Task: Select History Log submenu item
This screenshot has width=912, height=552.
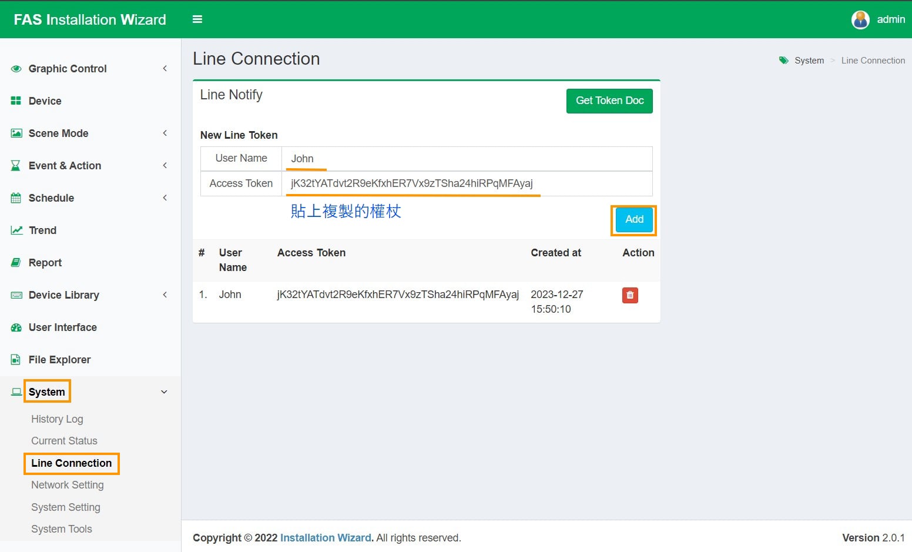Action: click(57, 419)
